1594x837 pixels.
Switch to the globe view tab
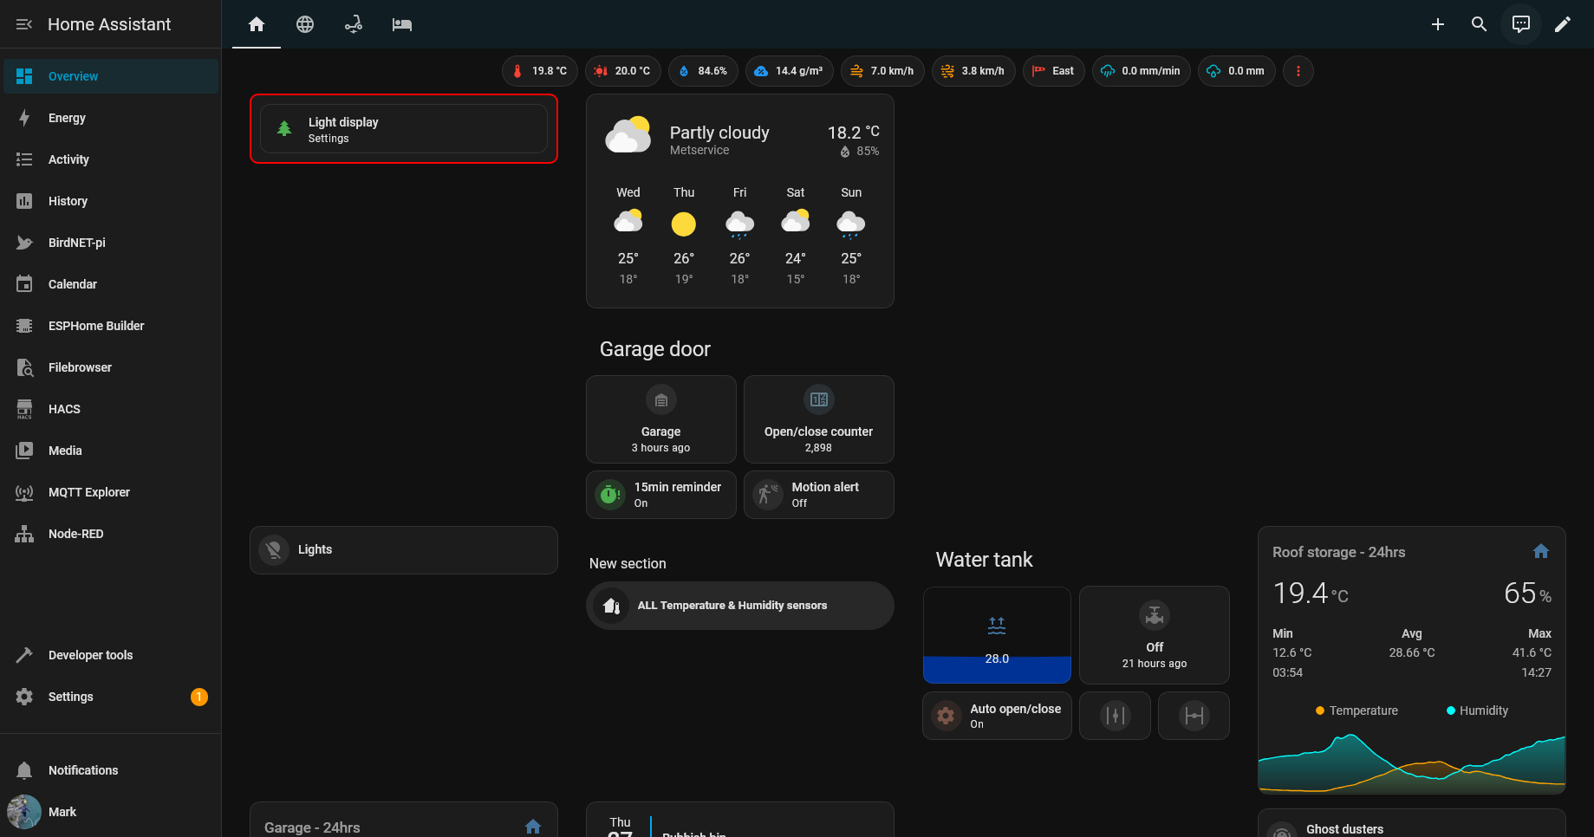point(305,24)
